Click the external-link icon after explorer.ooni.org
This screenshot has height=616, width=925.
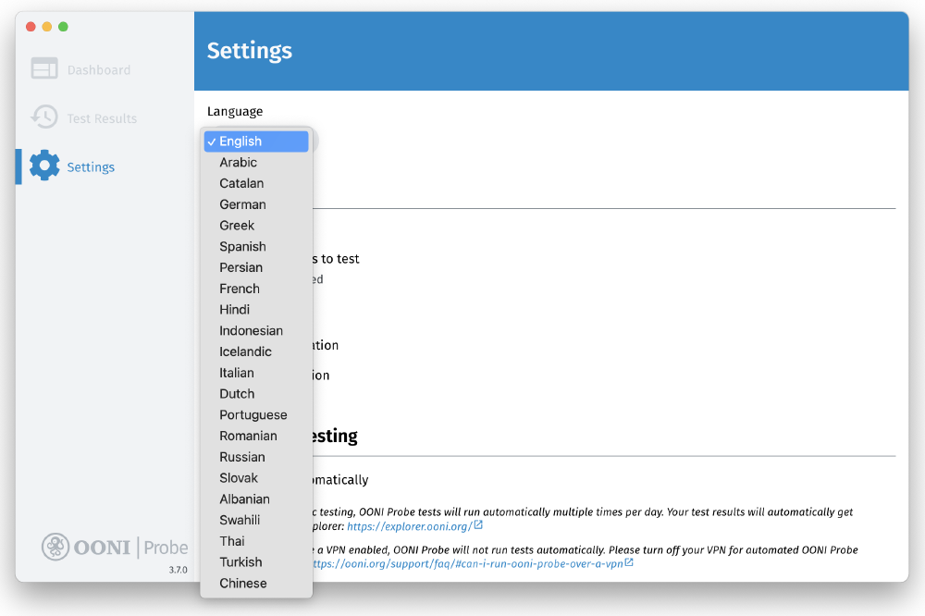coord(476,525)
